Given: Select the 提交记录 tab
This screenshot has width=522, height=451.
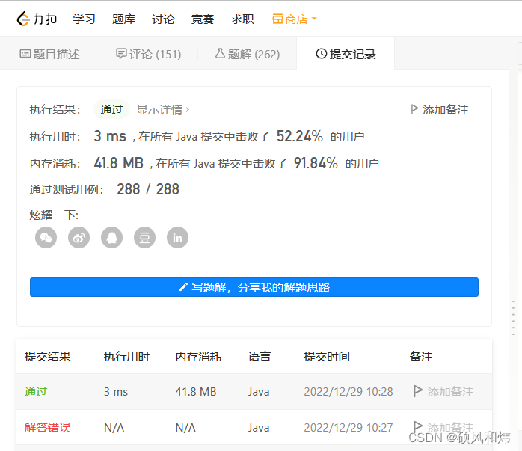Looking at the screenshot, I should pyautogui.click(x=346, y=54).
